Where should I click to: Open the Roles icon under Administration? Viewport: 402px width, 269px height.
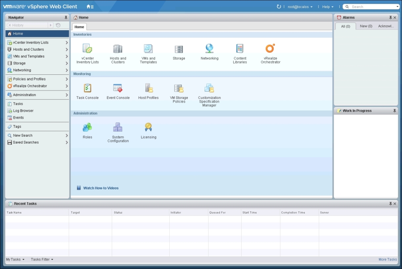[87, 127]
